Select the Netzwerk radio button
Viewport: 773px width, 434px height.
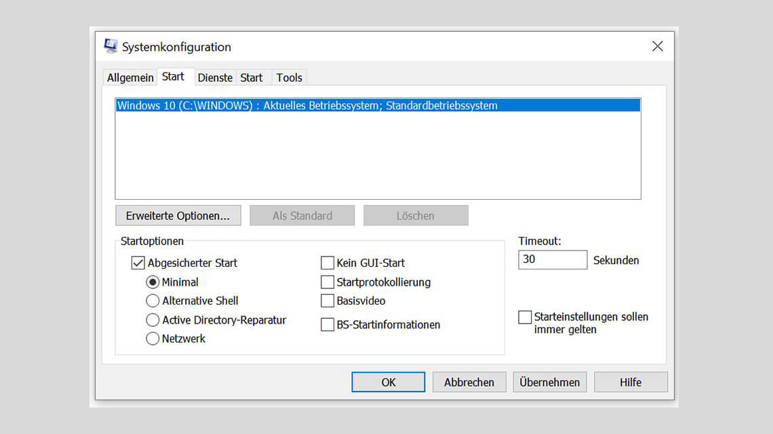[153, 339]
